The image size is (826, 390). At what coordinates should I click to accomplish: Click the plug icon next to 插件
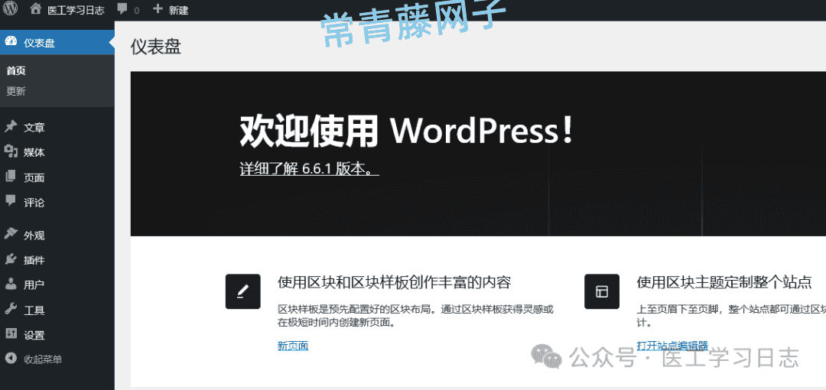11,259
